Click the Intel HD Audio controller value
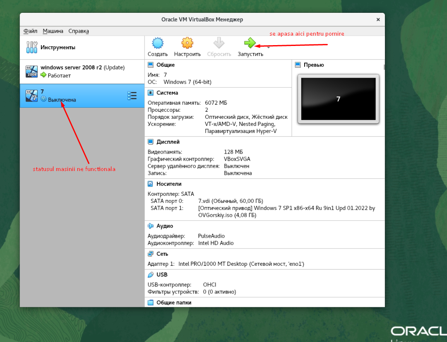 [x=216, y=243]
